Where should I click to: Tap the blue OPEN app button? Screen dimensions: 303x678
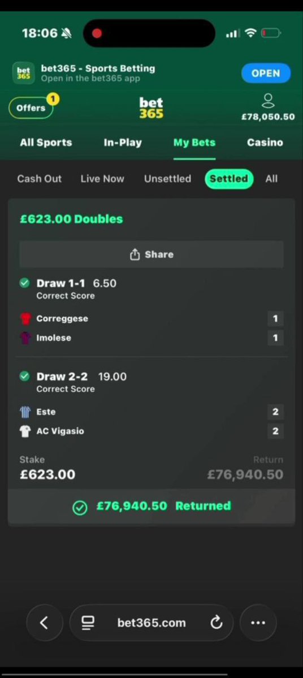266,73
